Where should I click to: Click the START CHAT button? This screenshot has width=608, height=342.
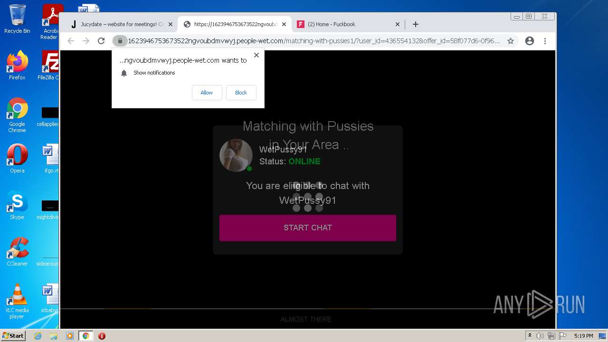(x=308, y=228)
